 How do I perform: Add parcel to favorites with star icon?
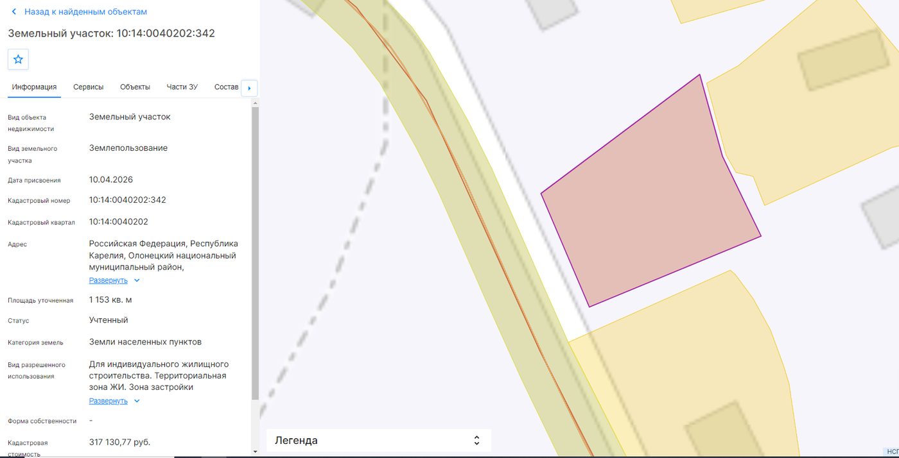(18, 59)
